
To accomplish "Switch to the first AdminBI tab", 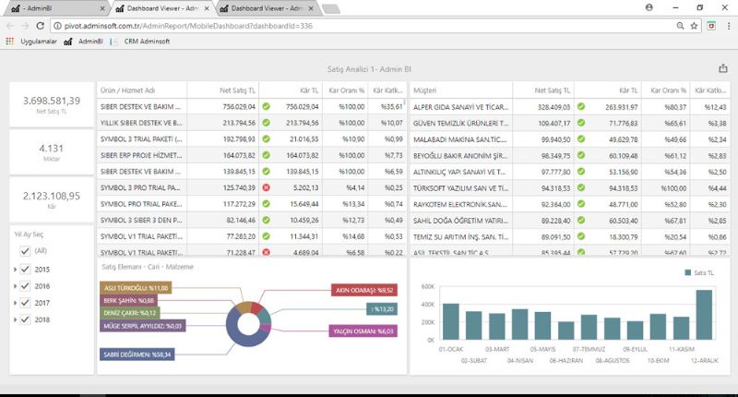I will (54, 8).
